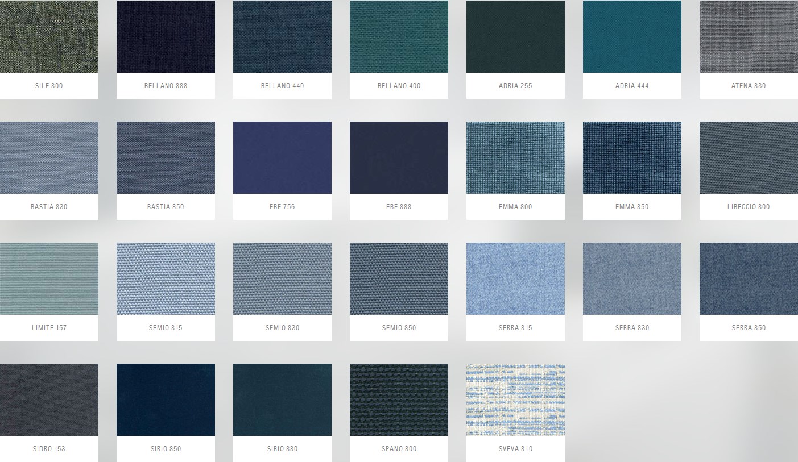Choose the EBE 888 navy swatch

(x=399, y=157)
